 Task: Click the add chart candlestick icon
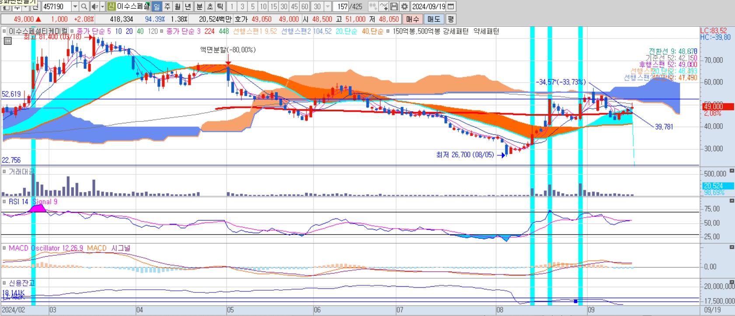[x=373, y=7]
